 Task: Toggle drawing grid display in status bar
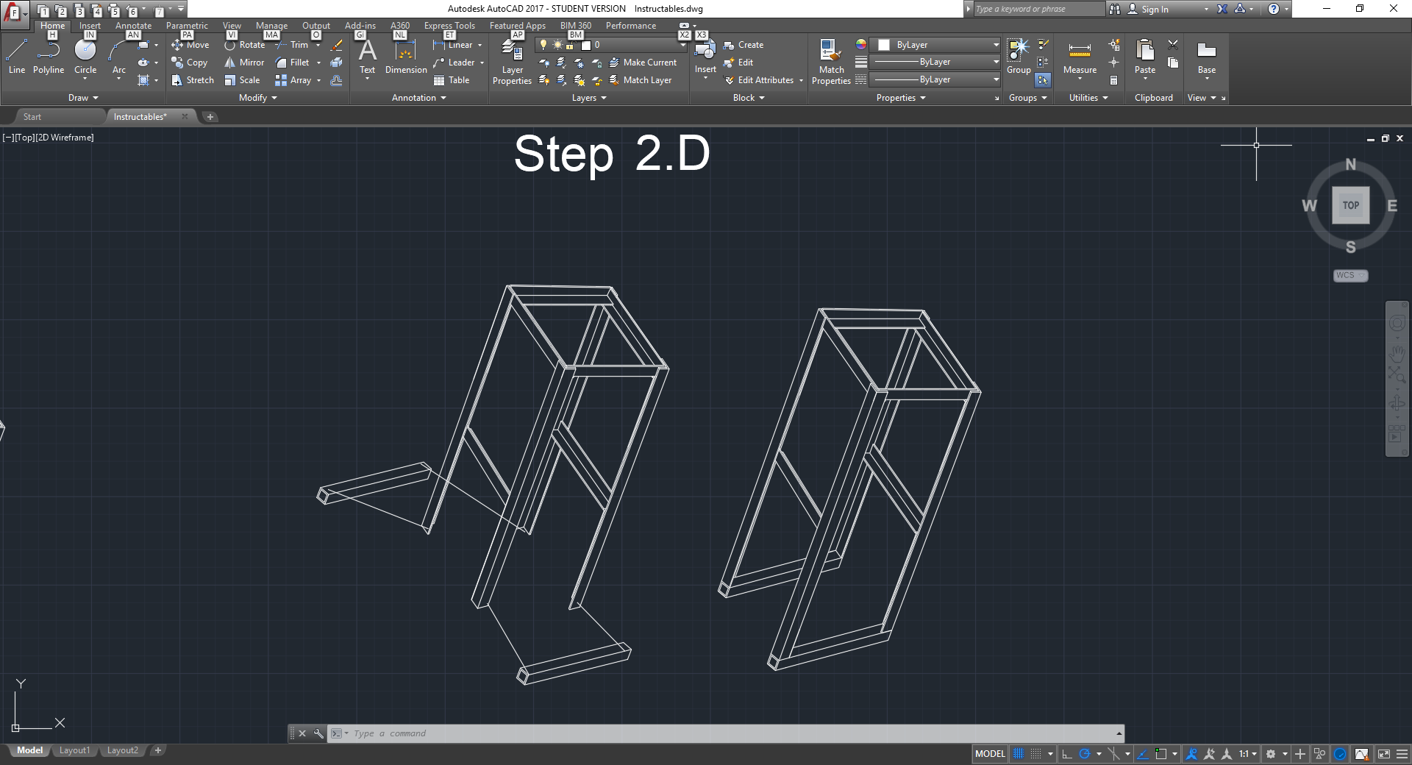click(1019, 754)
